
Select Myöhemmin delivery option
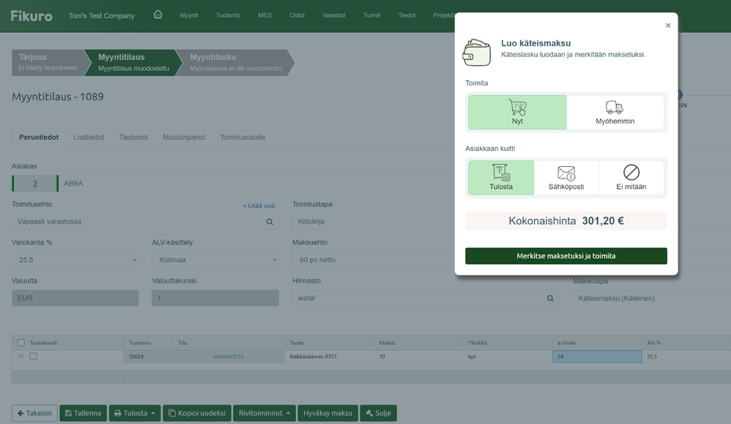tap(615, 112)
